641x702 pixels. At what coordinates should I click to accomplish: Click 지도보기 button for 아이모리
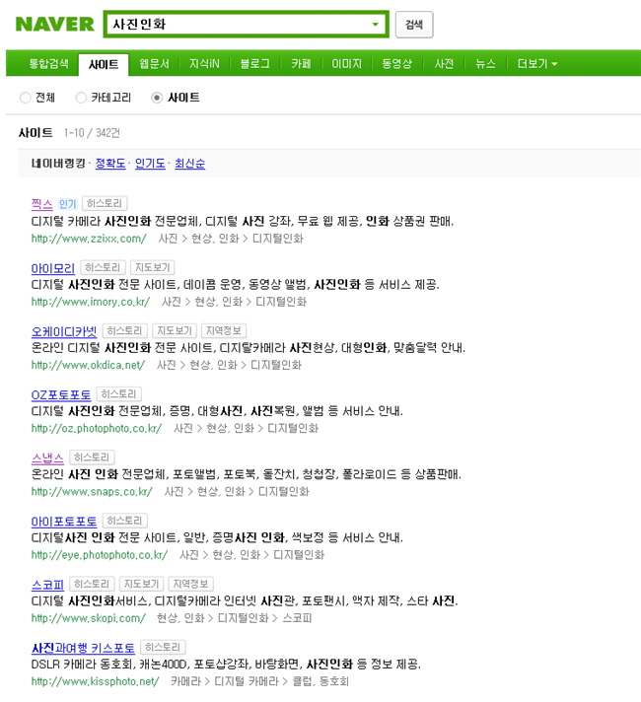152,268
